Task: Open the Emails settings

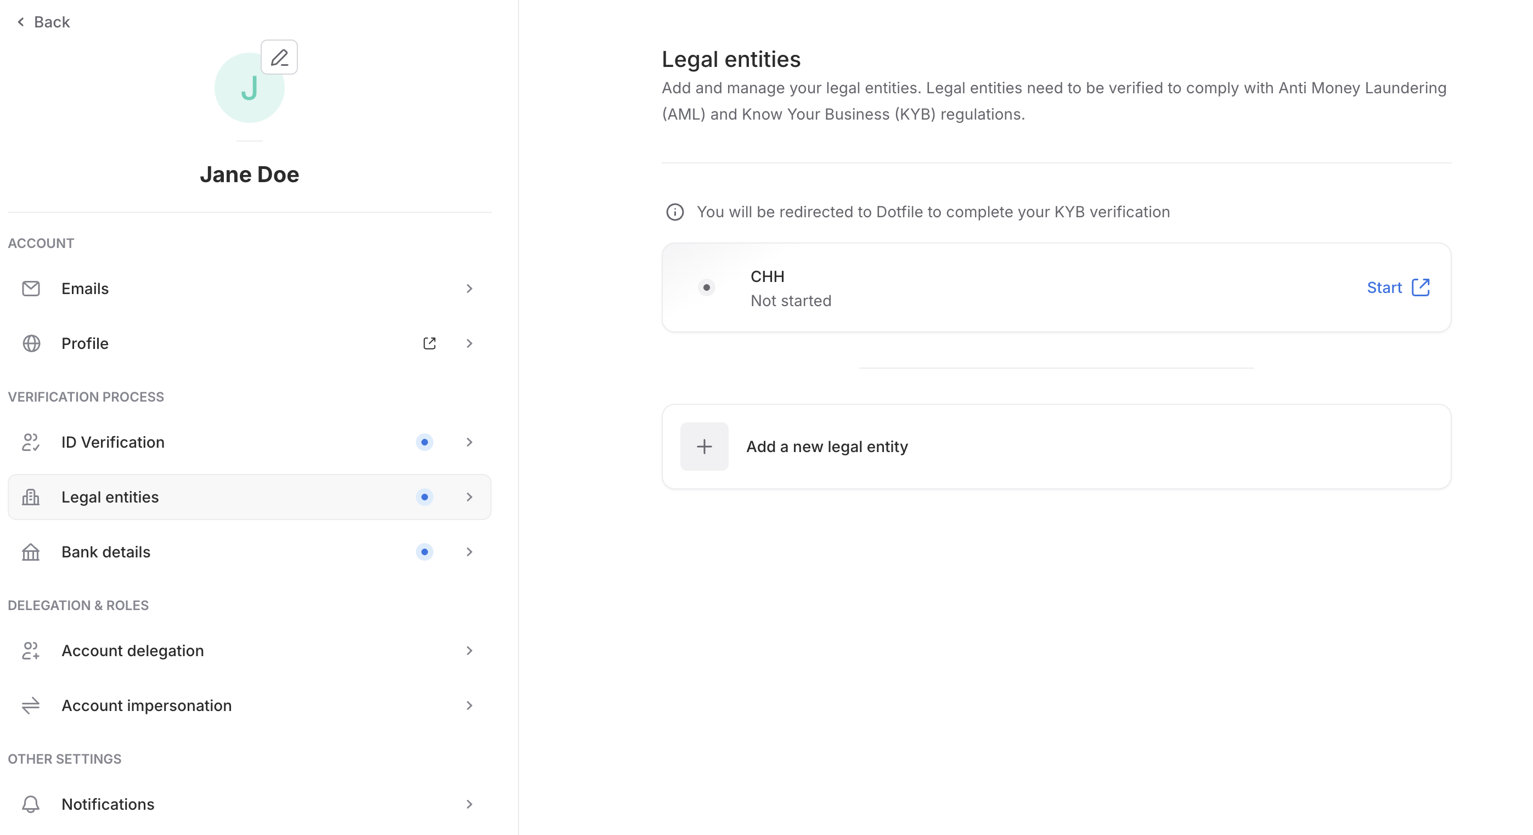Action: click(x=249, y=289)
